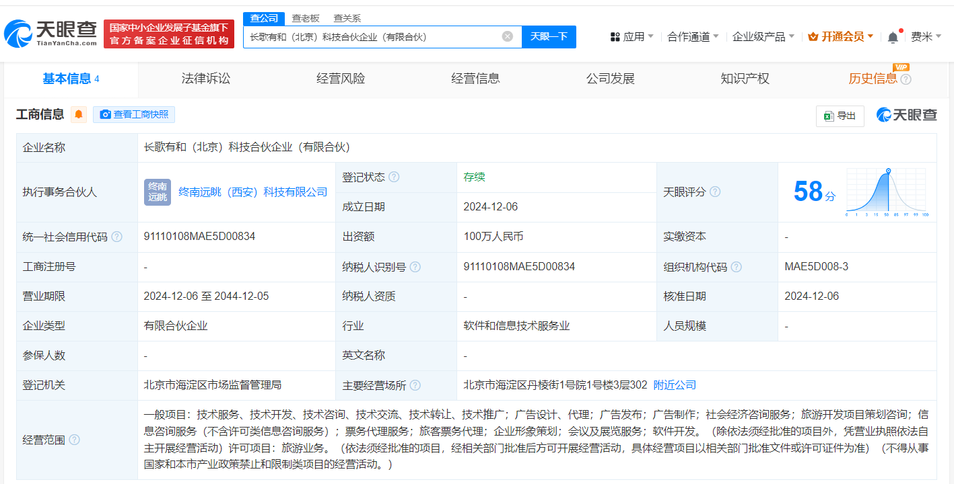Expand the 合作通道 dropdown

point(693,36)
